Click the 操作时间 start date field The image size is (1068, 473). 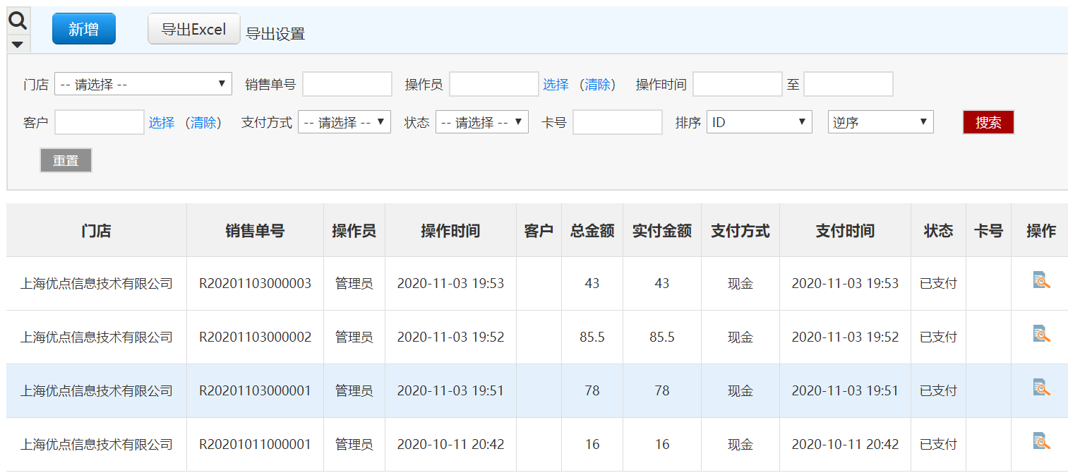click(738, 84)
